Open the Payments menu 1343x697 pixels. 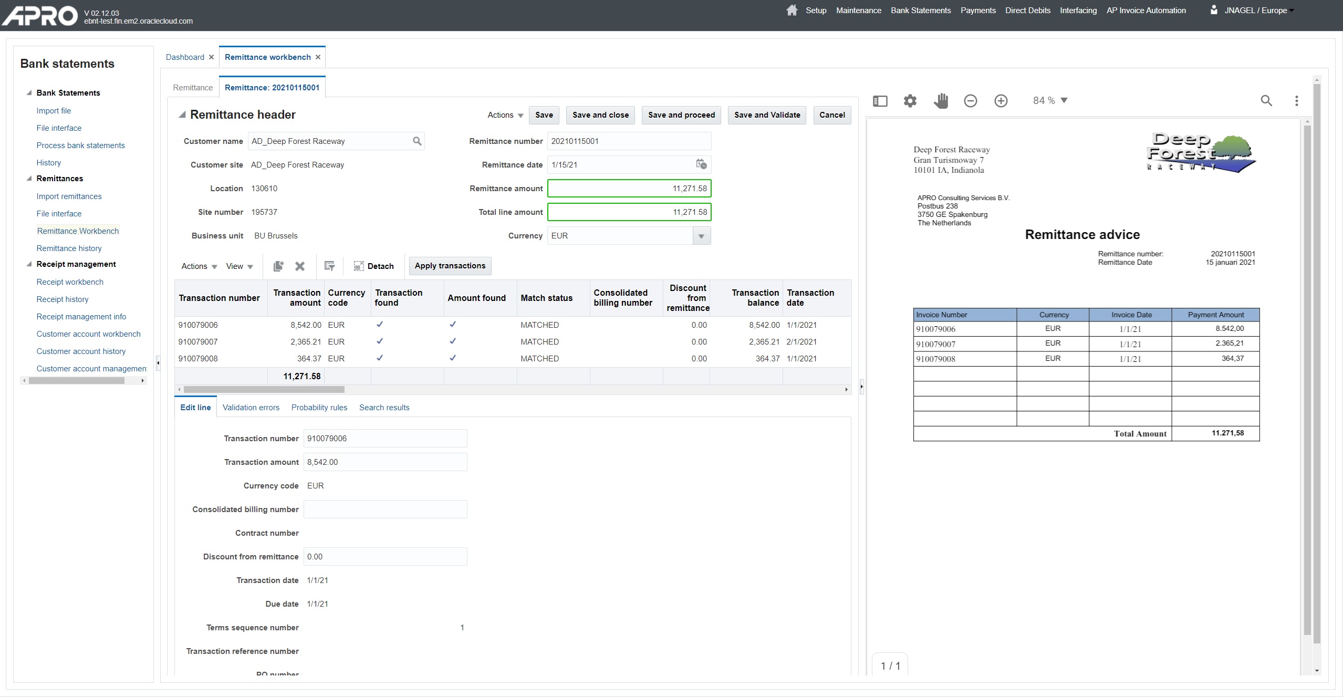[x=977, y=11]
